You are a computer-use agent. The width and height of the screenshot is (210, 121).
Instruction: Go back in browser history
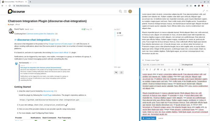point(2,6)
